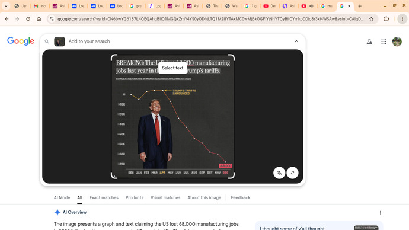The width and height of the screenshot is (409, 230).
Task: Click the 'I thought some of y'all thought' card
Action: [x=319, y=226]
